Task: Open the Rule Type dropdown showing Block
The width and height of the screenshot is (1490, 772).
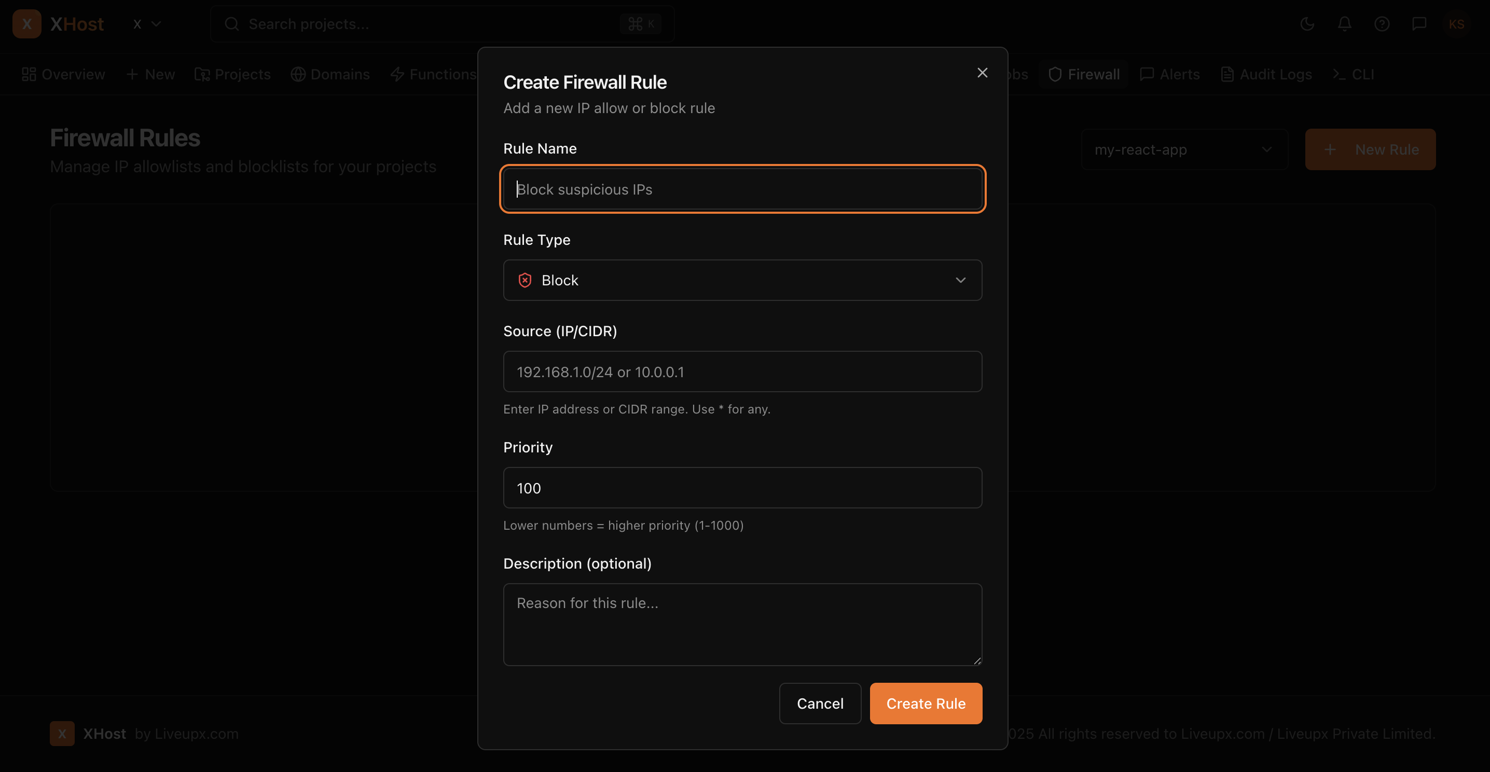Action: pyautogui.click(x=742, y=280)
